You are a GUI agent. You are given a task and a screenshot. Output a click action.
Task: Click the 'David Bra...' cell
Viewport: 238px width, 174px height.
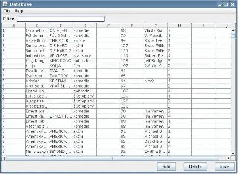point(156,141)
